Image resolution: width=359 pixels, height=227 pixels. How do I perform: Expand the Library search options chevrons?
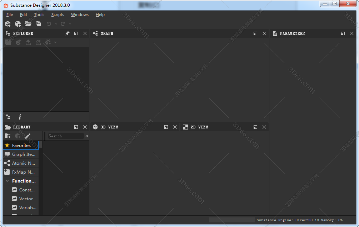tap(87, 136)
